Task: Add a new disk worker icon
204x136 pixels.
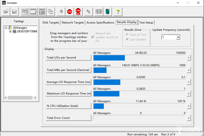Action: pos(33,12)
